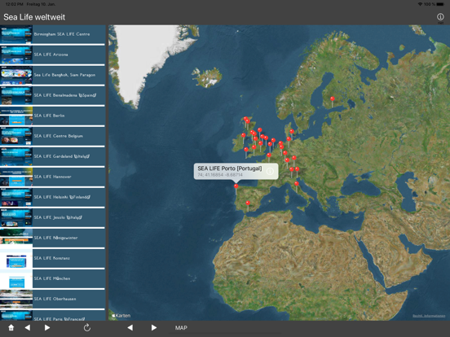Select the Denmark map pin
The height and width of the screenshot is (337, 450).
click(x=292, y=132)
